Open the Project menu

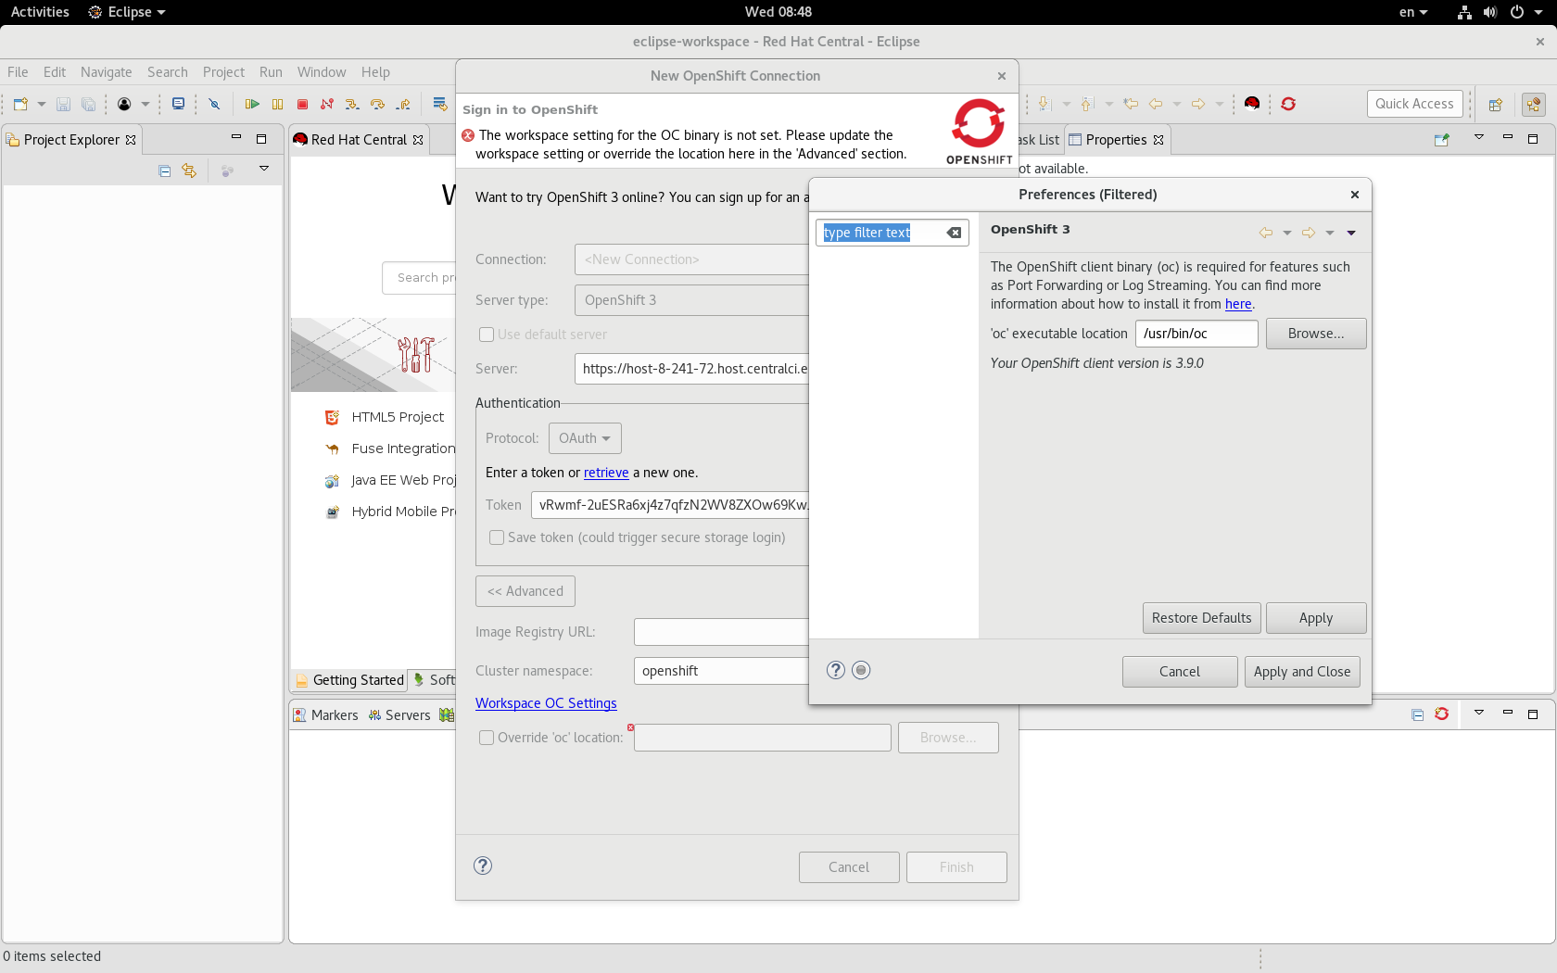223,72
